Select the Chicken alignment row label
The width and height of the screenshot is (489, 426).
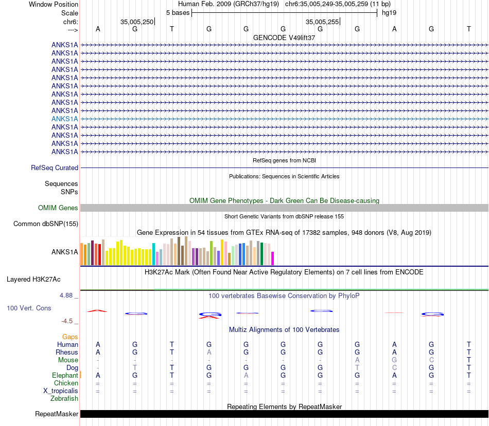point(66,383)
